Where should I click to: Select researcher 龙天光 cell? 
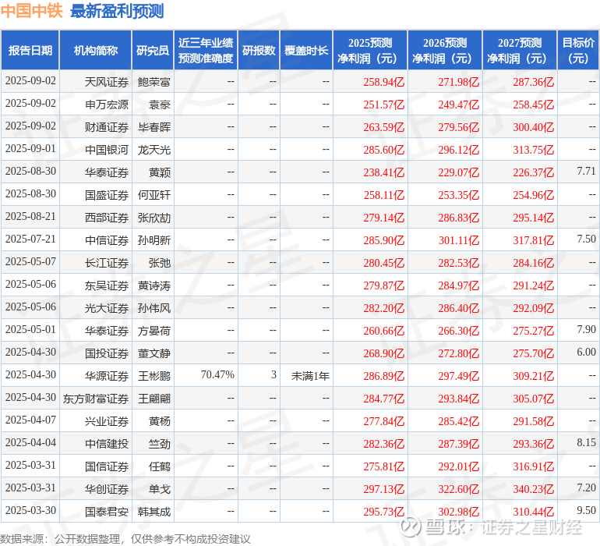(154, 150)
